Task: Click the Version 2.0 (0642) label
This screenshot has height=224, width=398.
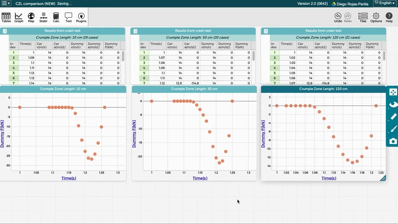Action: pos(312,4)
